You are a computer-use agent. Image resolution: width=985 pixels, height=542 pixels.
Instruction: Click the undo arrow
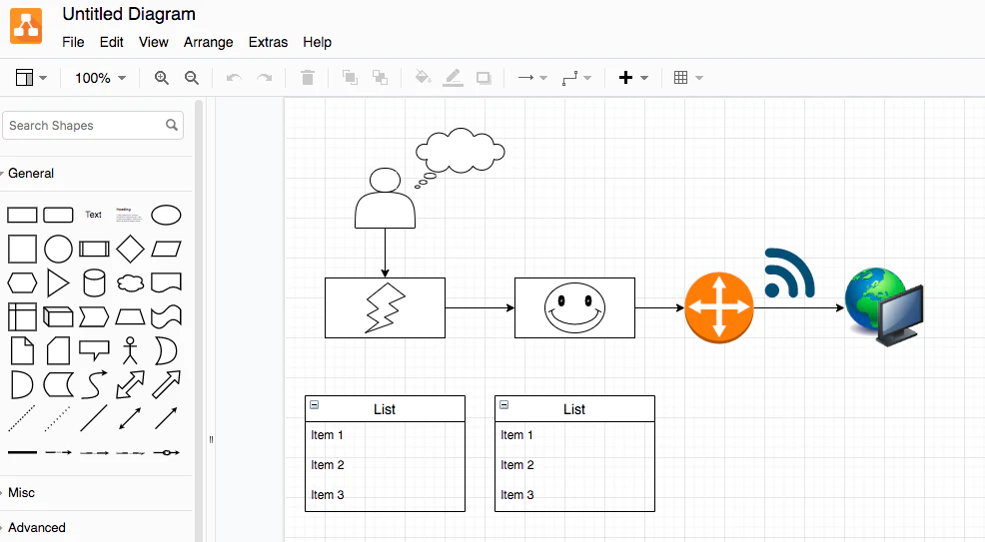[x=234, y=78]
